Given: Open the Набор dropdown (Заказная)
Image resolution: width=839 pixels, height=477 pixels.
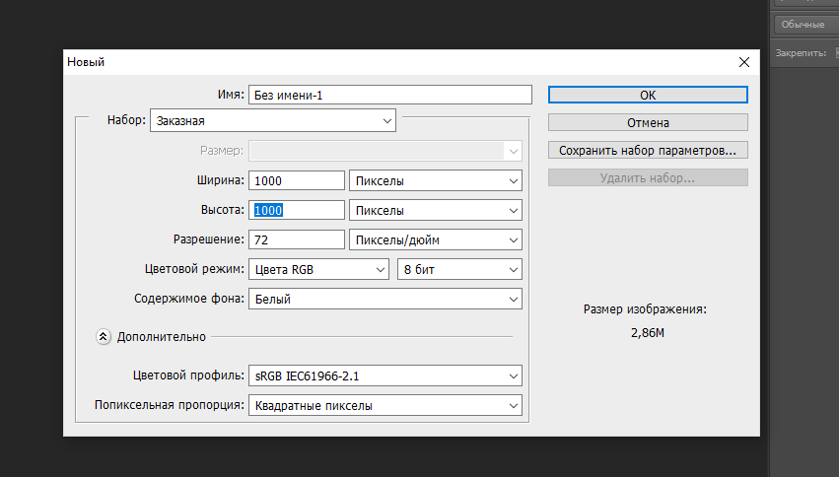Looking at the screenshot, I should pos(273,121).
